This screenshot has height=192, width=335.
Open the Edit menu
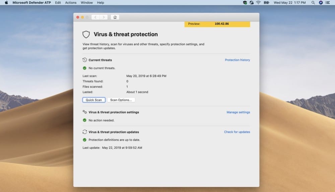tap(58, 3)
